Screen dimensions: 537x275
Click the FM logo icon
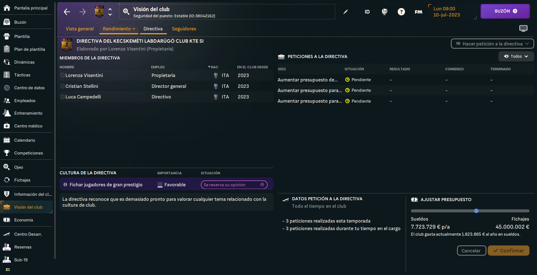418,12
